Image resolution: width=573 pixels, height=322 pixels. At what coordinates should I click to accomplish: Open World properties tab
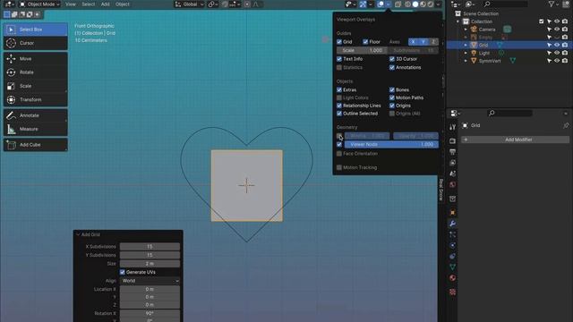452,185
